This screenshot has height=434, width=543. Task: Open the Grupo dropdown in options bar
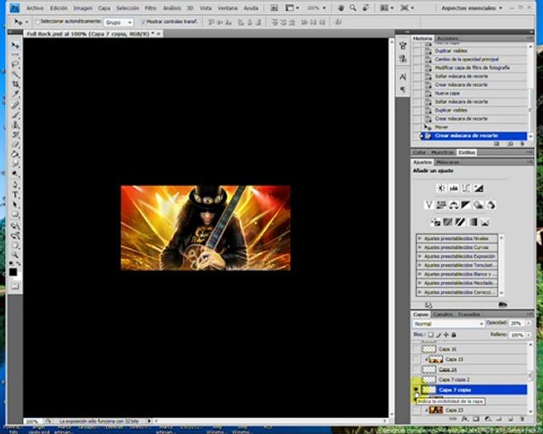118,22
